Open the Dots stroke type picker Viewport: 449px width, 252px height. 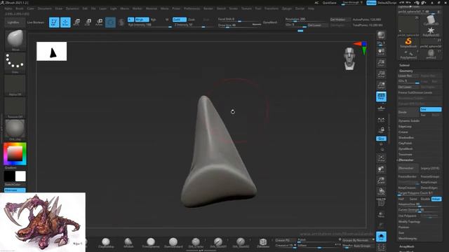15,63
